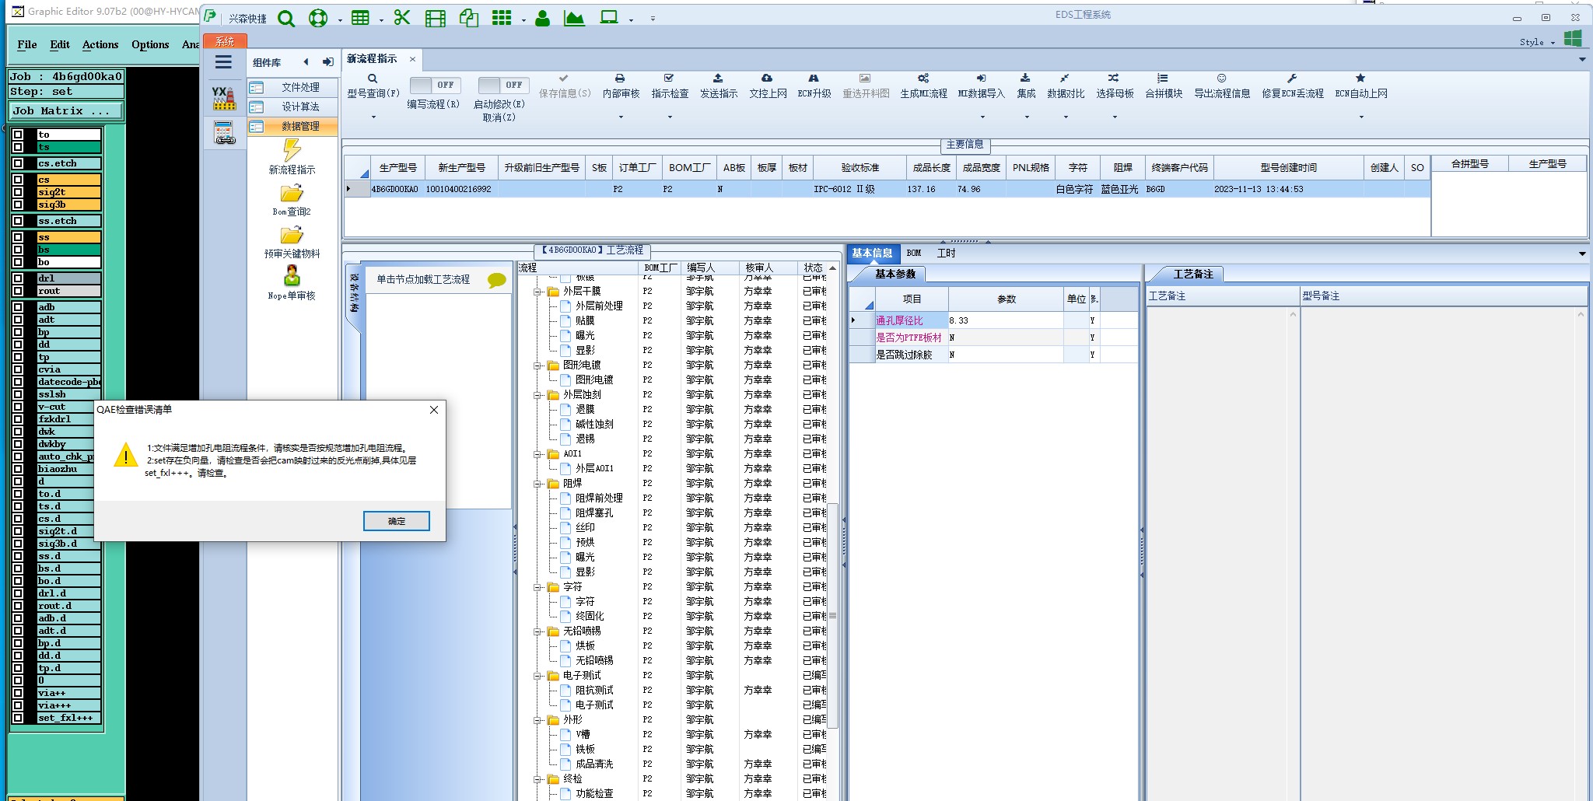The height and width of the screenshot is (801, 1593).
Task: Check the box beside layer 'set_fxl+++'
Action: 18,718
